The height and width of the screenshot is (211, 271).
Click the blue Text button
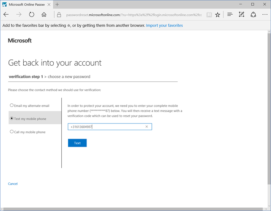click(77, 143)
